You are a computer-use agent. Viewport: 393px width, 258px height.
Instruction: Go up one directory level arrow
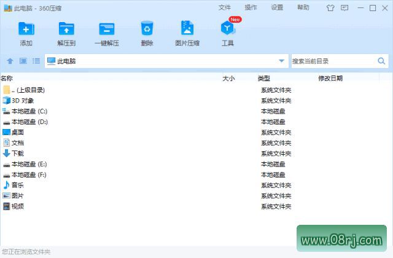pyautogui.click(x=10, y=61)
